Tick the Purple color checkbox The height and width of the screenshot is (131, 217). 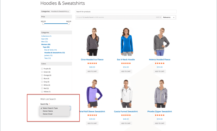click(x=42, y=69)
